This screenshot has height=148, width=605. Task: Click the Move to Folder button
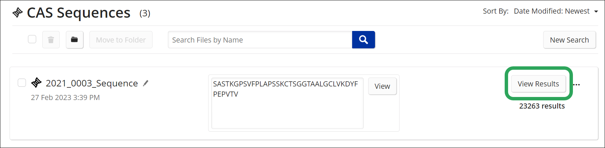[x=121, y=40]
